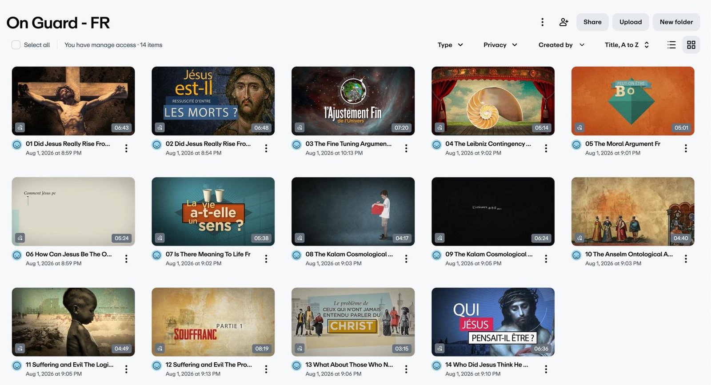Image resolution: width=711 pixels, height=385 pixels.
Task: Open the La vie a-t-elle un sens thumbnail
Action: (213, 211)
